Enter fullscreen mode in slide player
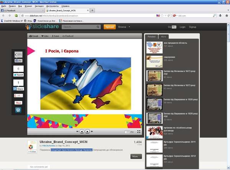Viewport: 230px width, 170px height. pyautogui.click(x=138, y=131)
